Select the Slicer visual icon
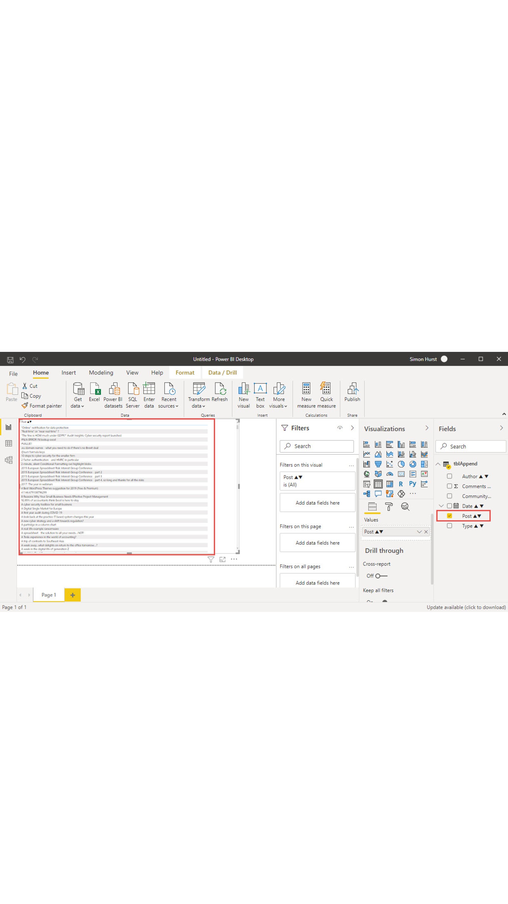Screen dimensions: 508x904 (367, 484)
